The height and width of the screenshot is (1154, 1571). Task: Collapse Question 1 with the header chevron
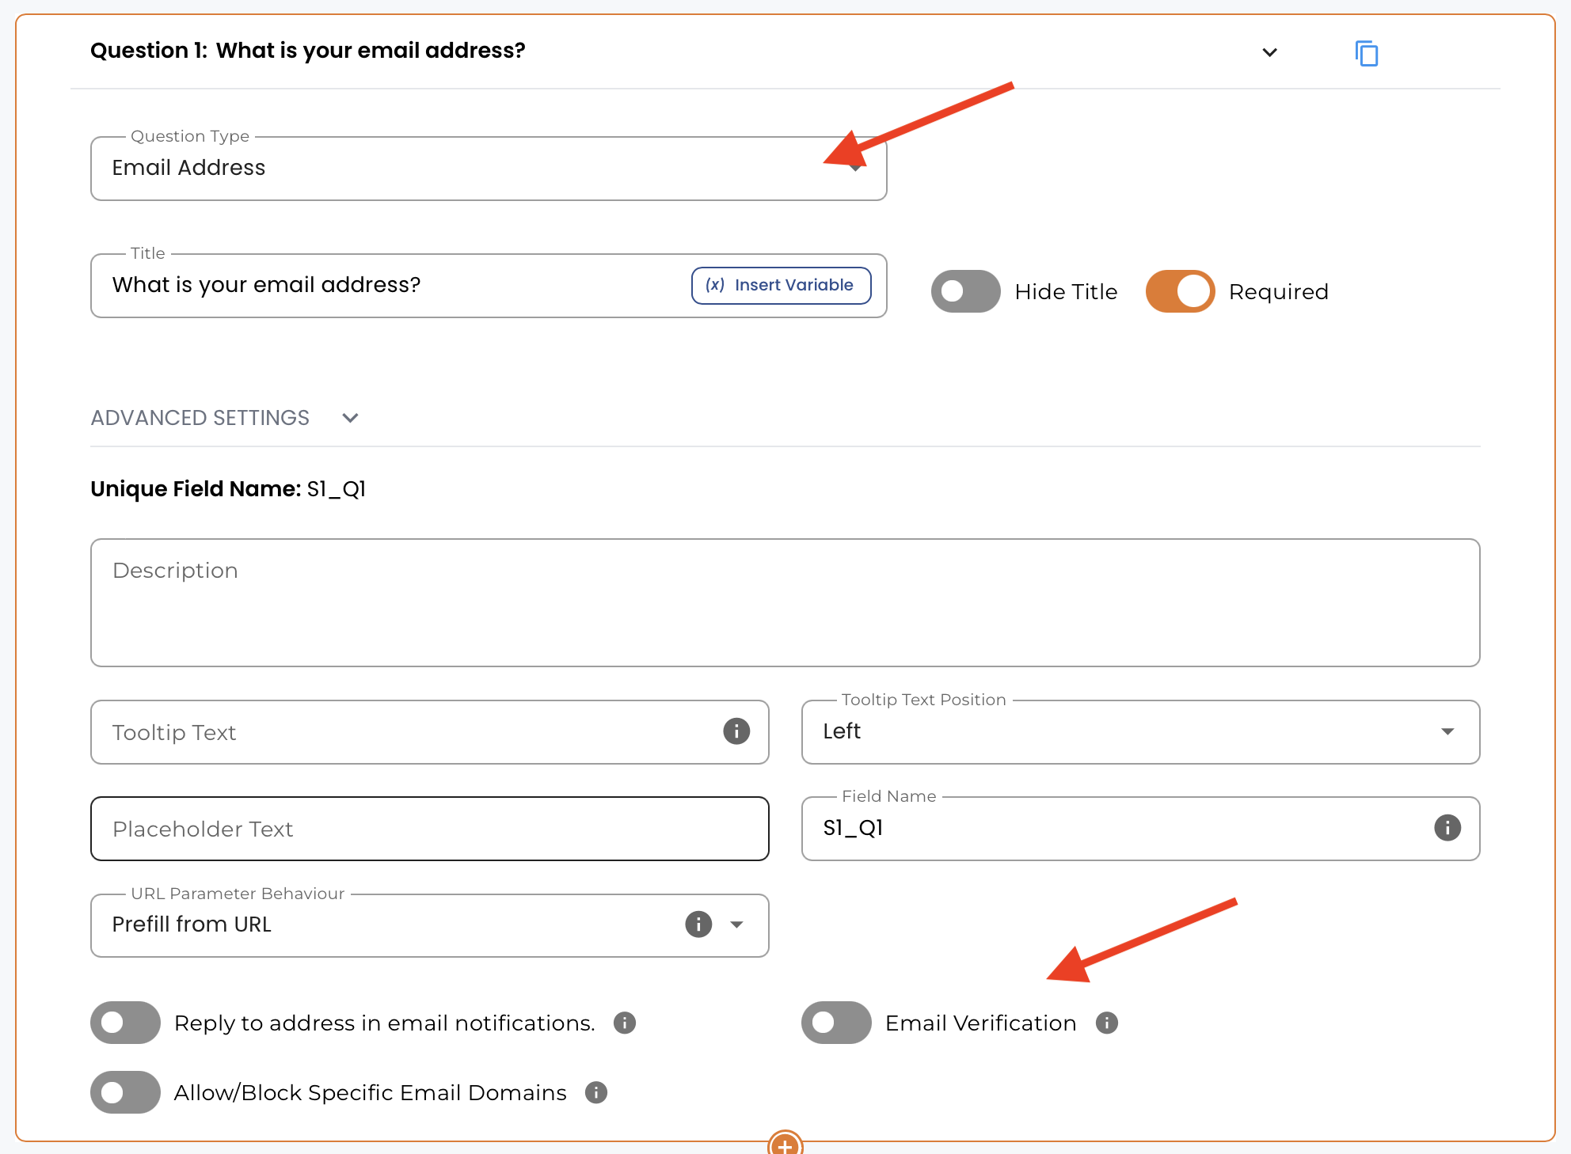click(1269, 53)
